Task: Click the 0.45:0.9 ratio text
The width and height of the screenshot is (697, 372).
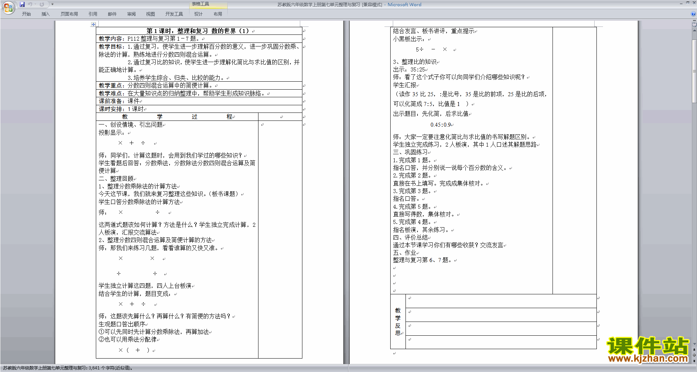Action: point(441,125)
